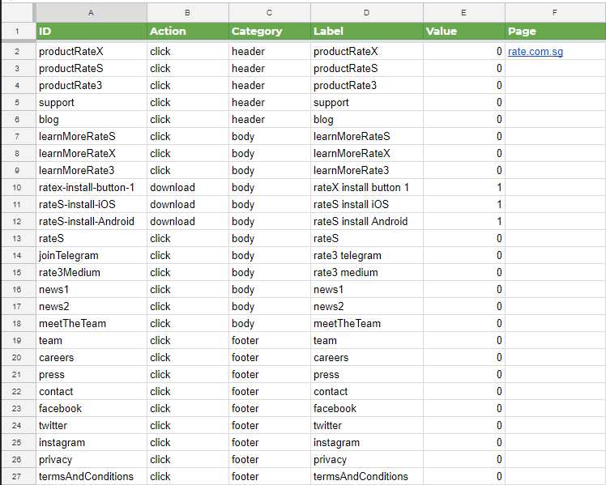Select row 10 number header
This screenshot has width=606, height=485.
coord(17,188)
